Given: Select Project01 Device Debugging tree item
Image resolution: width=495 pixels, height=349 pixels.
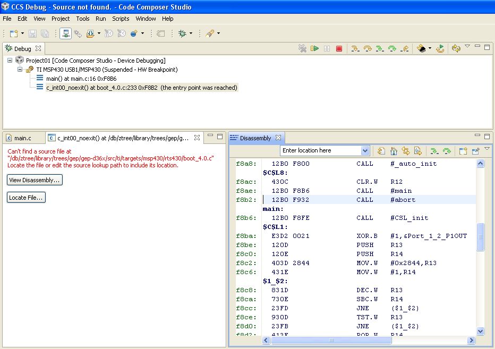Looking at the screenshot, I should (x=96, y=61).
